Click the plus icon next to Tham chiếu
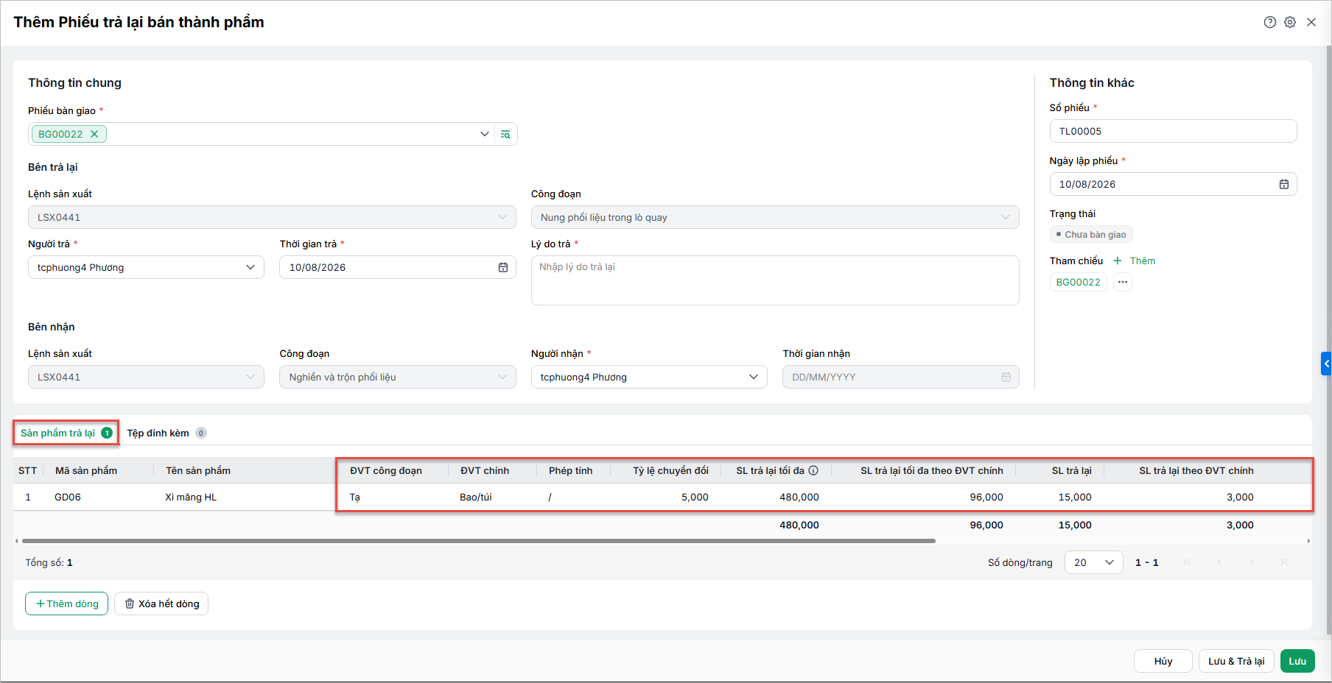Image resolution: width=1332 pixels, height=683 pixels. pos(1118,261)
